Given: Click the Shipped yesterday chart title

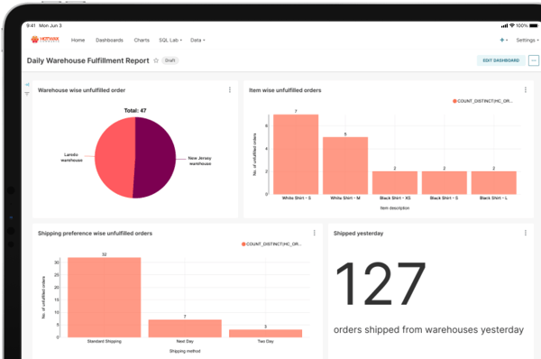Looking at the screenshot, I should pyautogui.click(x=359, y=234).
